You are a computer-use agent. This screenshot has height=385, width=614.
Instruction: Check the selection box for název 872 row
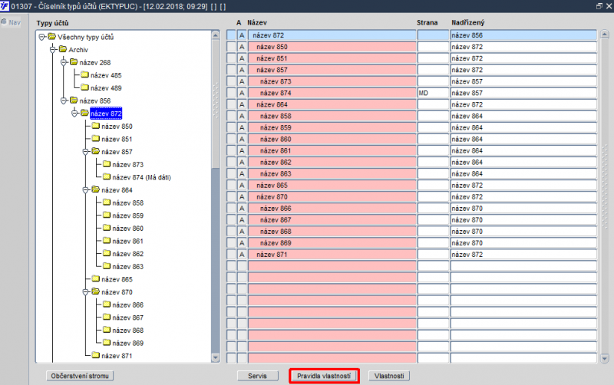231,35
